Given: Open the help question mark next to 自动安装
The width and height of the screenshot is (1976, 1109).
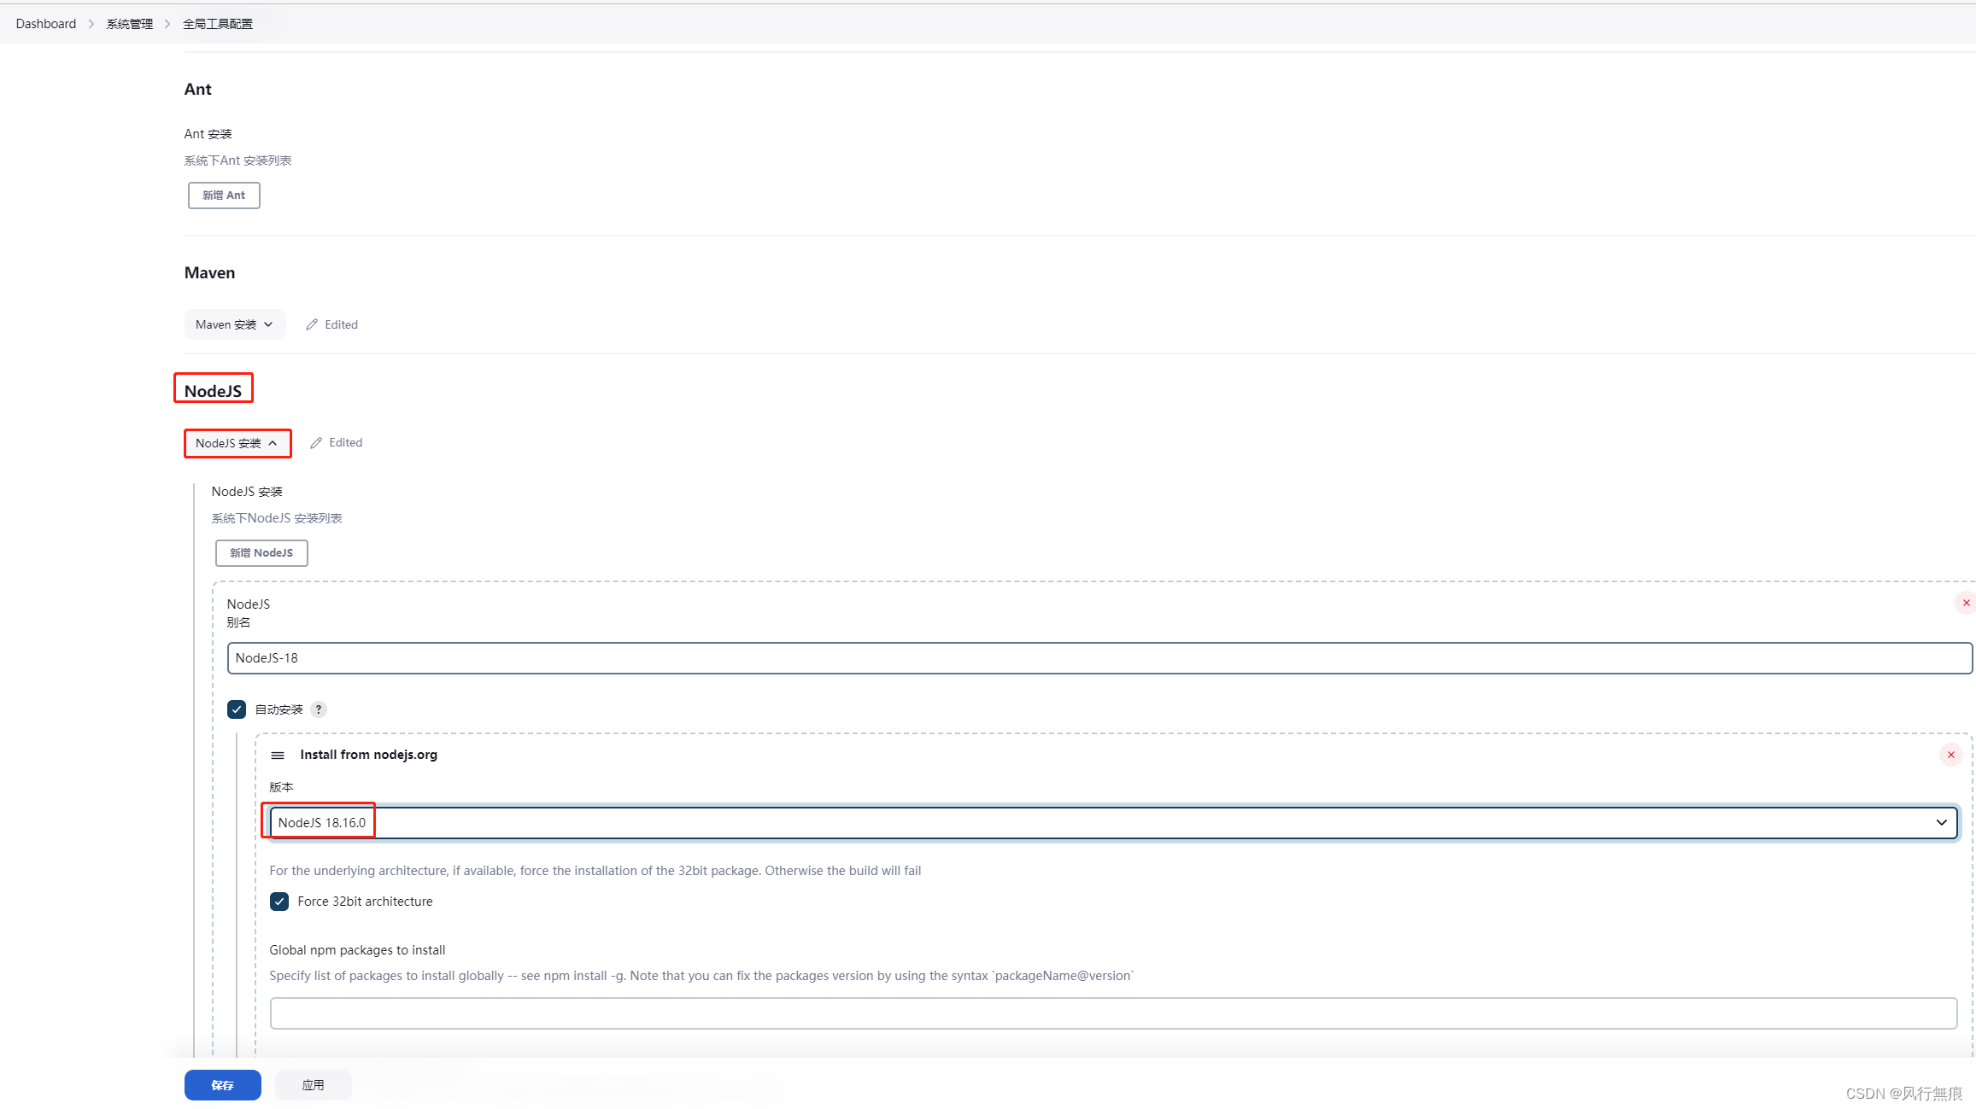Looking at the screenshot, I should (x=319, y=709).
